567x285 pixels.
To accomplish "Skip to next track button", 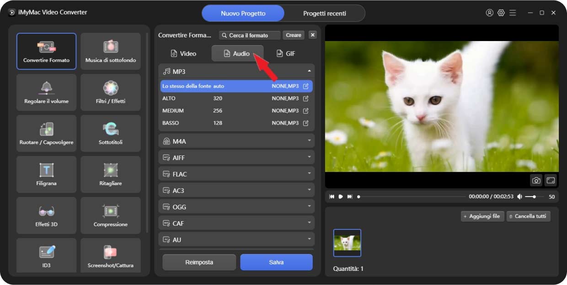I will pyautogui.click(x=350, y=197).
